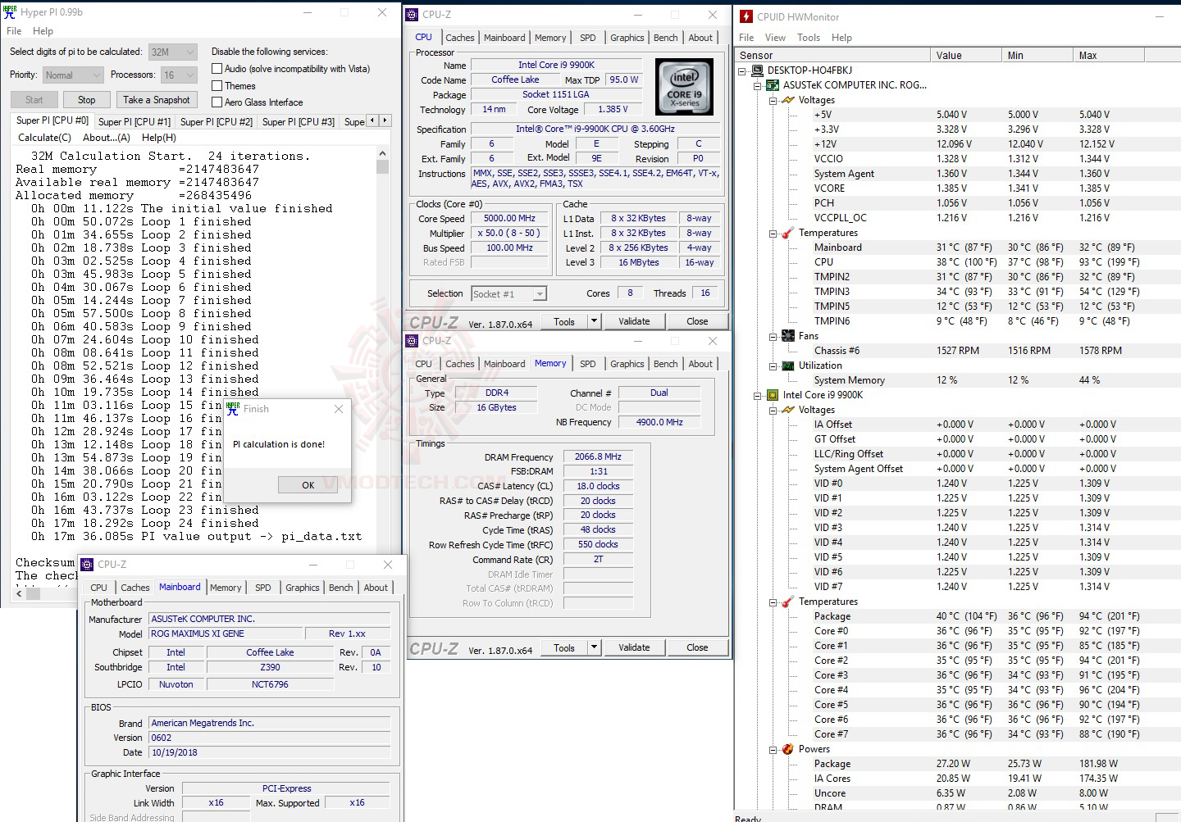Switch to the SPD tab in CPU-Z
The width and height of the screenshot is (1181, 822).
click(x=587, y=37)
